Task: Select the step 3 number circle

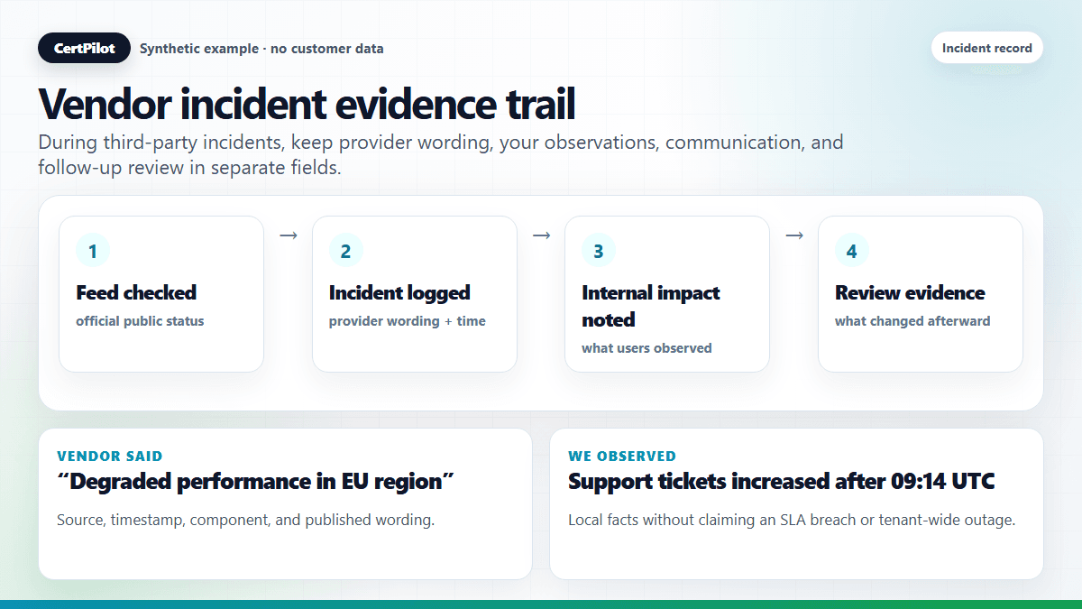Action: coord(599,251)
